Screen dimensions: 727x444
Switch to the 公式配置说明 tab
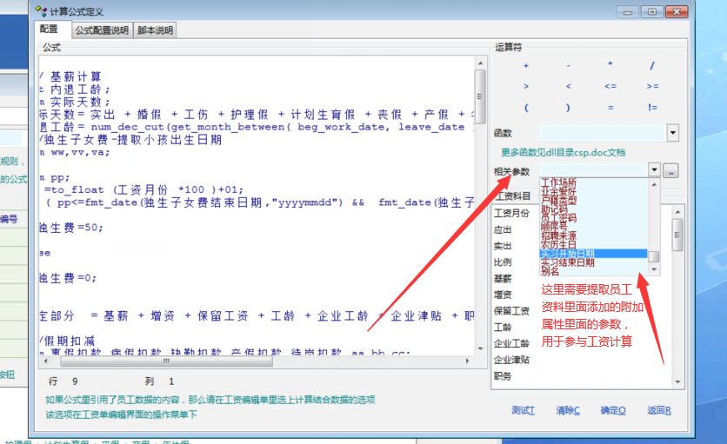tap(101, 30)
